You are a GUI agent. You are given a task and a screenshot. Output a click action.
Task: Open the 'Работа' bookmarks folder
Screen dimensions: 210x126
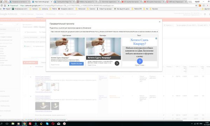53,9
